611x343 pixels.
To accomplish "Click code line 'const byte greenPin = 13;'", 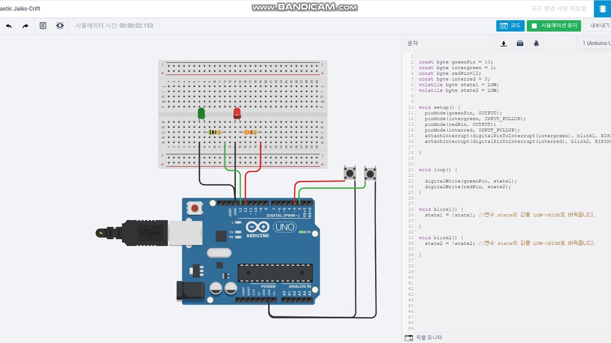I will 456,62.
